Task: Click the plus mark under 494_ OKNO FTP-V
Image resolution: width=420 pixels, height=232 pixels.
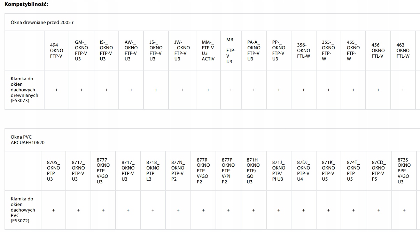Action: pyautogui.click(x=56, y=90)
